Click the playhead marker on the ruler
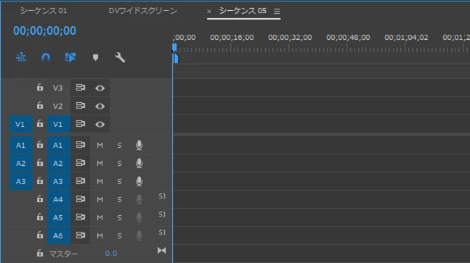This screenshot has width=470, height=263. point(174,48)
